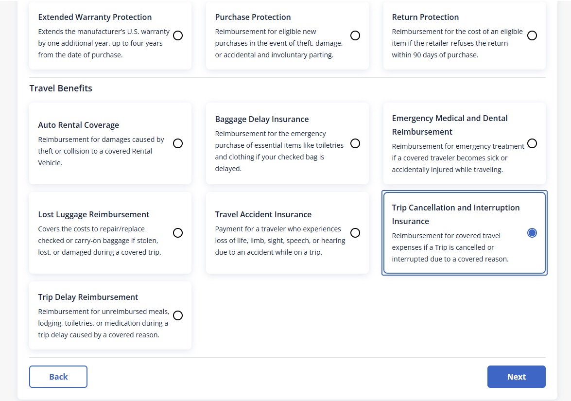The height and width of the screenshot is (401, 571).
Task: Select the Extended Warranty Protection radio button
Action: pos(178,35)
